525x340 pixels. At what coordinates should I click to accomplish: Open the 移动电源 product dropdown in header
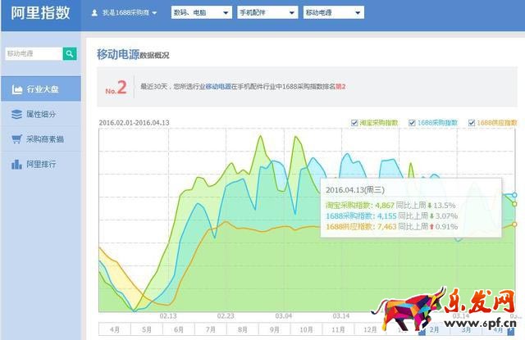point(333,13)
